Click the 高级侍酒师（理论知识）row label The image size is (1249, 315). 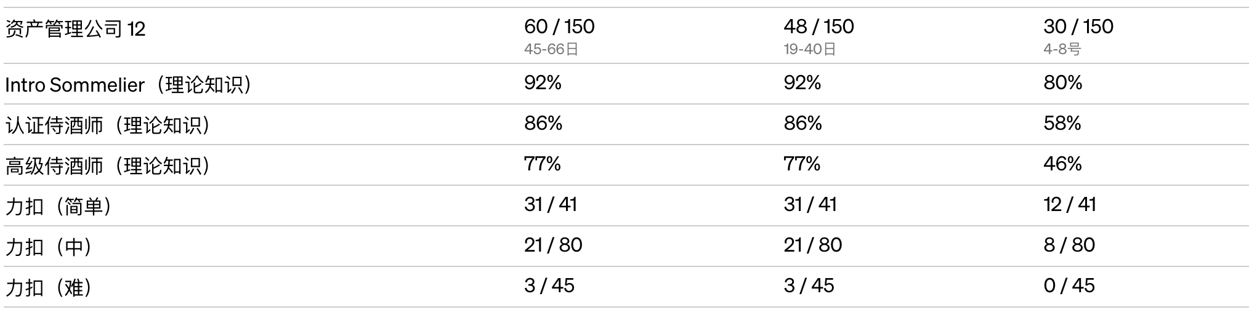pos(109,166)
